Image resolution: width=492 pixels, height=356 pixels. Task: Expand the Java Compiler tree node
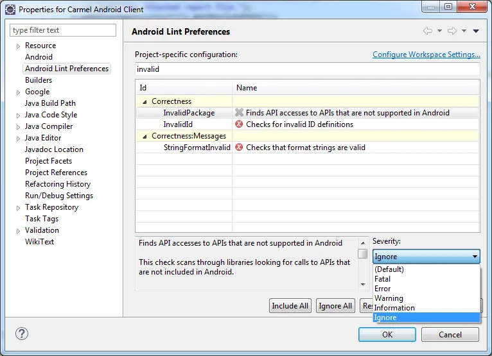[x=19, y=127]
